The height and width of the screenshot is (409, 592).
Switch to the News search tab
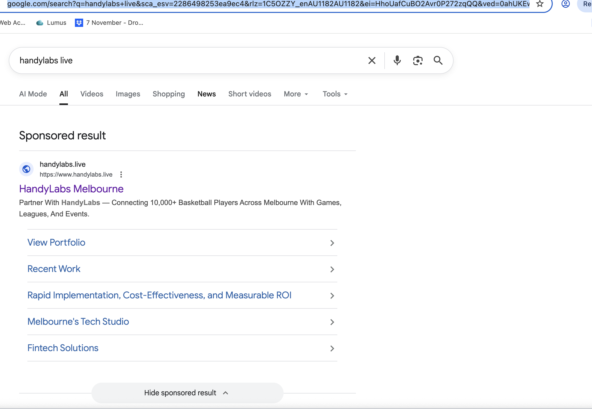click(206, 94)
